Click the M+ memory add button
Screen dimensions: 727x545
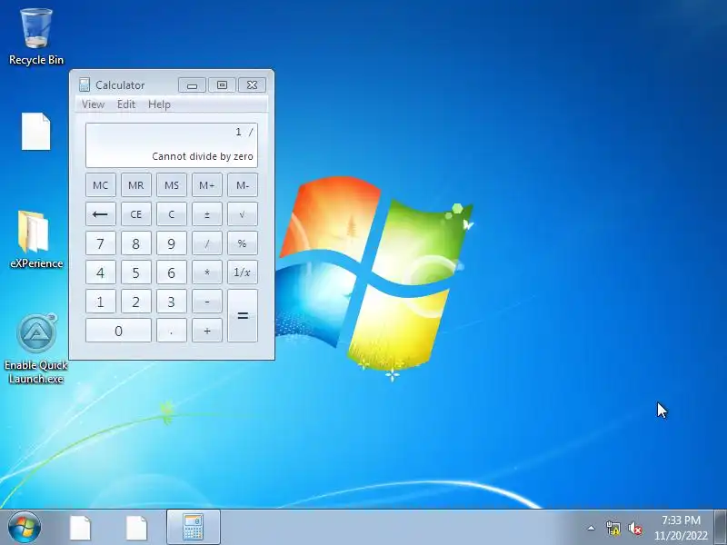click(x=207, y=185)
